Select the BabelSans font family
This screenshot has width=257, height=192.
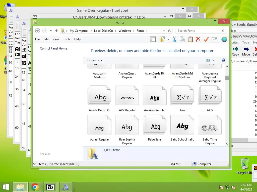point(155,128)
